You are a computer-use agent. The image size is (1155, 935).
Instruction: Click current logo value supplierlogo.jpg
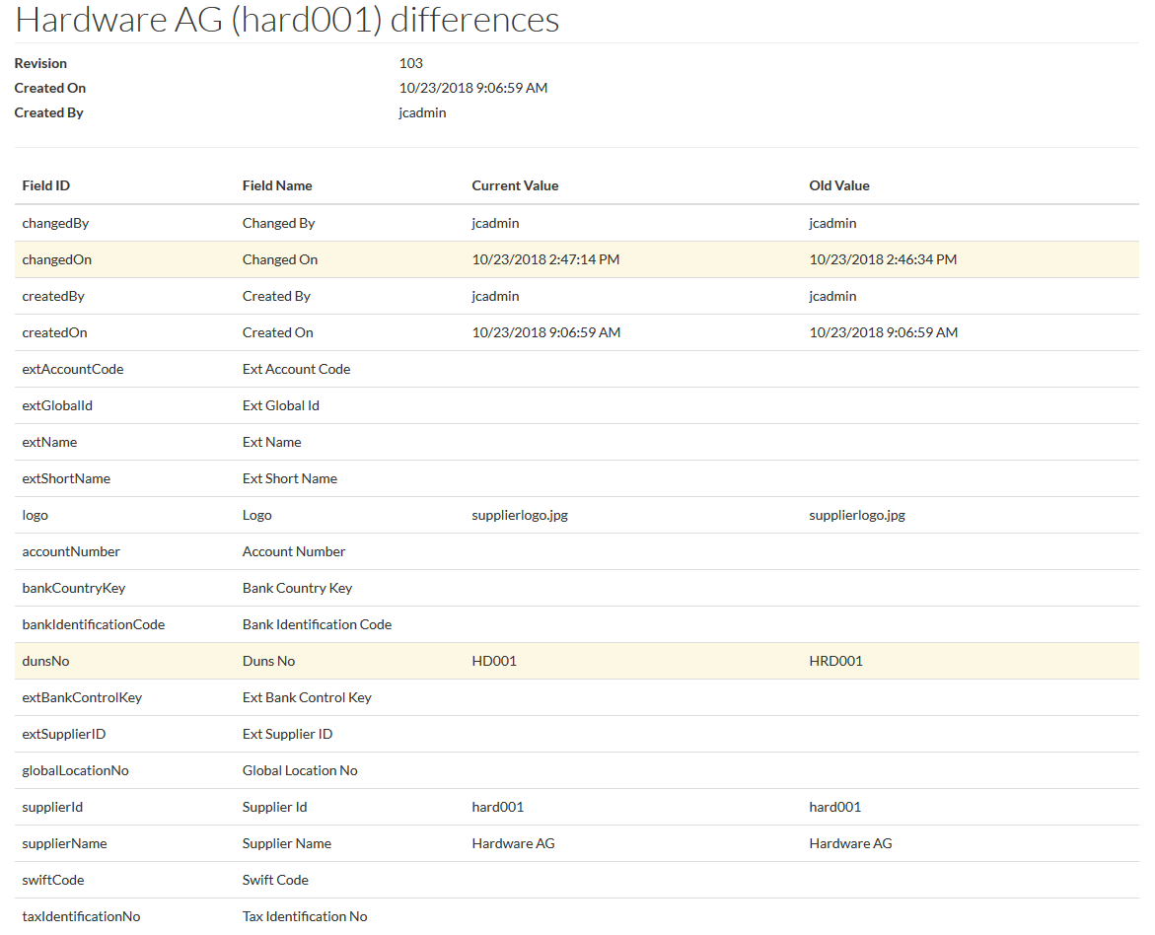pos(520,515)
